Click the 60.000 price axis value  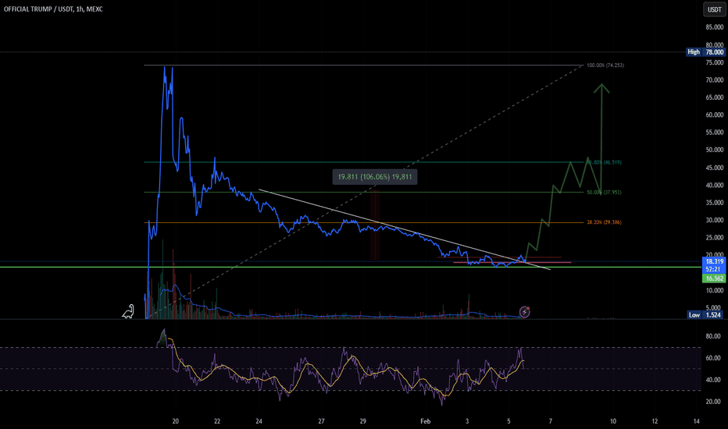[715, 115]
